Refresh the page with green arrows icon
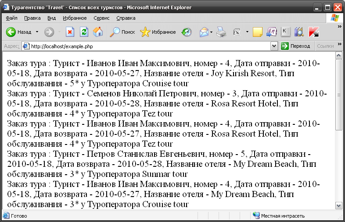Viewport: 345px width, 222px height. [x=84, y=32]
